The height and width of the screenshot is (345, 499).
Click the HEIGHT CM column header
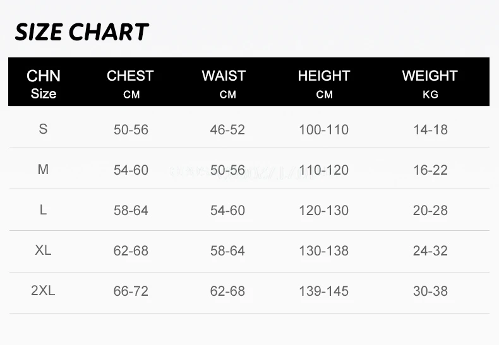pos(324,84)
